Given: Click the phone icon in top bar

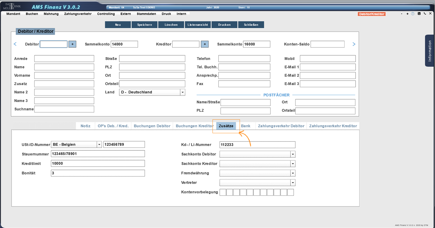Looking at the screenshot, I should pos(425,14).
